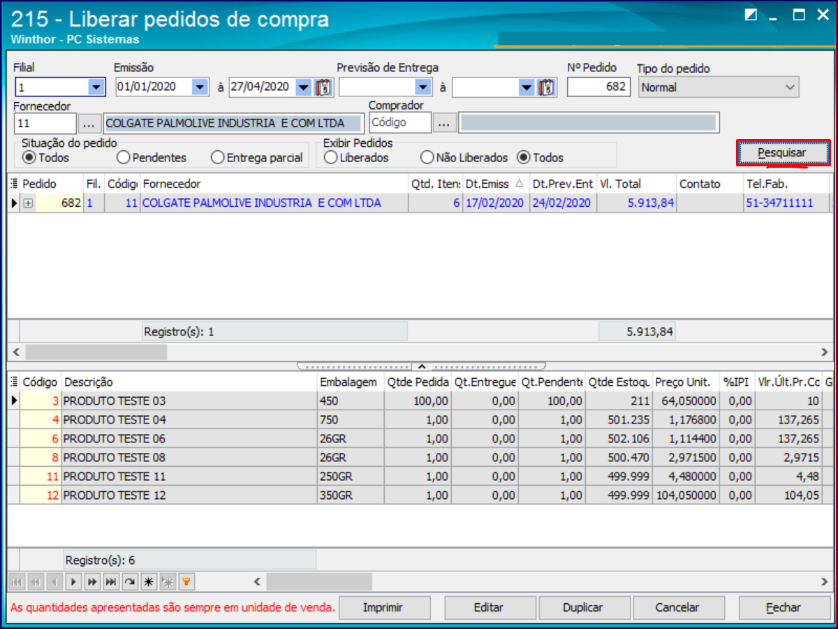Click the Pesquisar button
The height and width of the screenshot is (629, 838).
coord(783,152)
